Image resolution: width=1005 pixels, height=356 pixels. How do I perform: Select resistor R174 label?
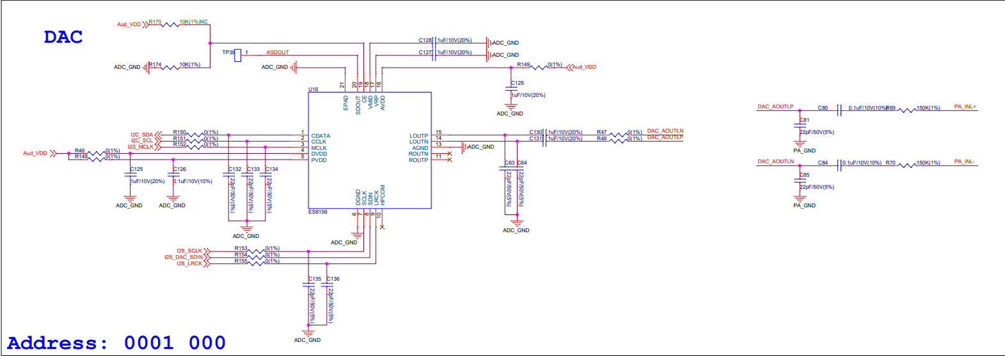(155, 64)
